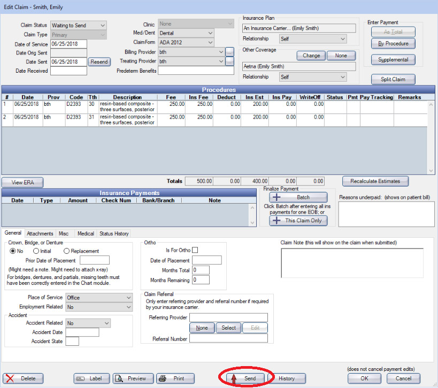This screenshot has width=438, height=388.
Task: Switch to the General tab
Action: (x=13, y=233)
